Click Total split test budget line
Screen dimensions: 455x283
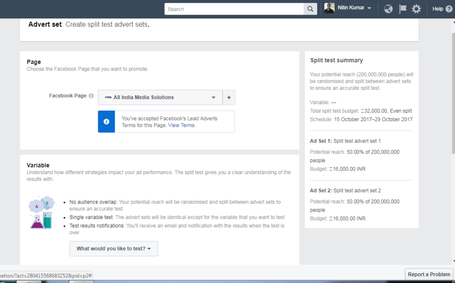point(361,111)
